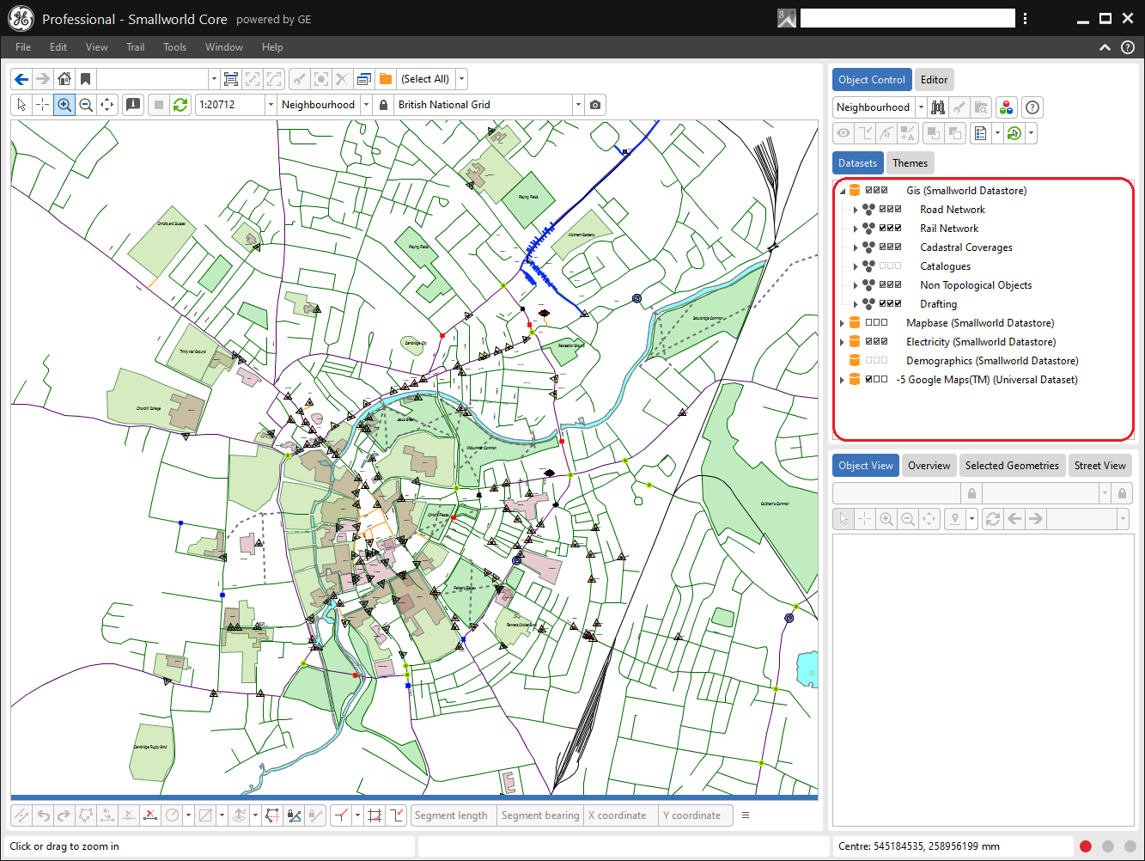
Task: Toggle first checkbox of Google Maps dataset
Action: [x=868, y=380]
